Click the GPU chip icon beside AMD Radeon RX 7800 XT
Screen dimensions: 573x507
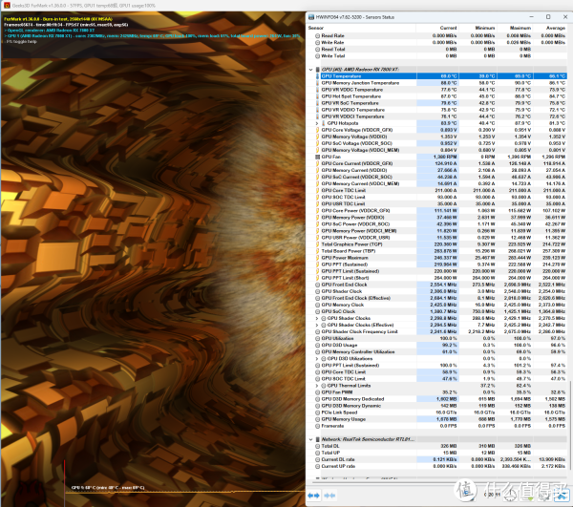(x=317, y=69)
